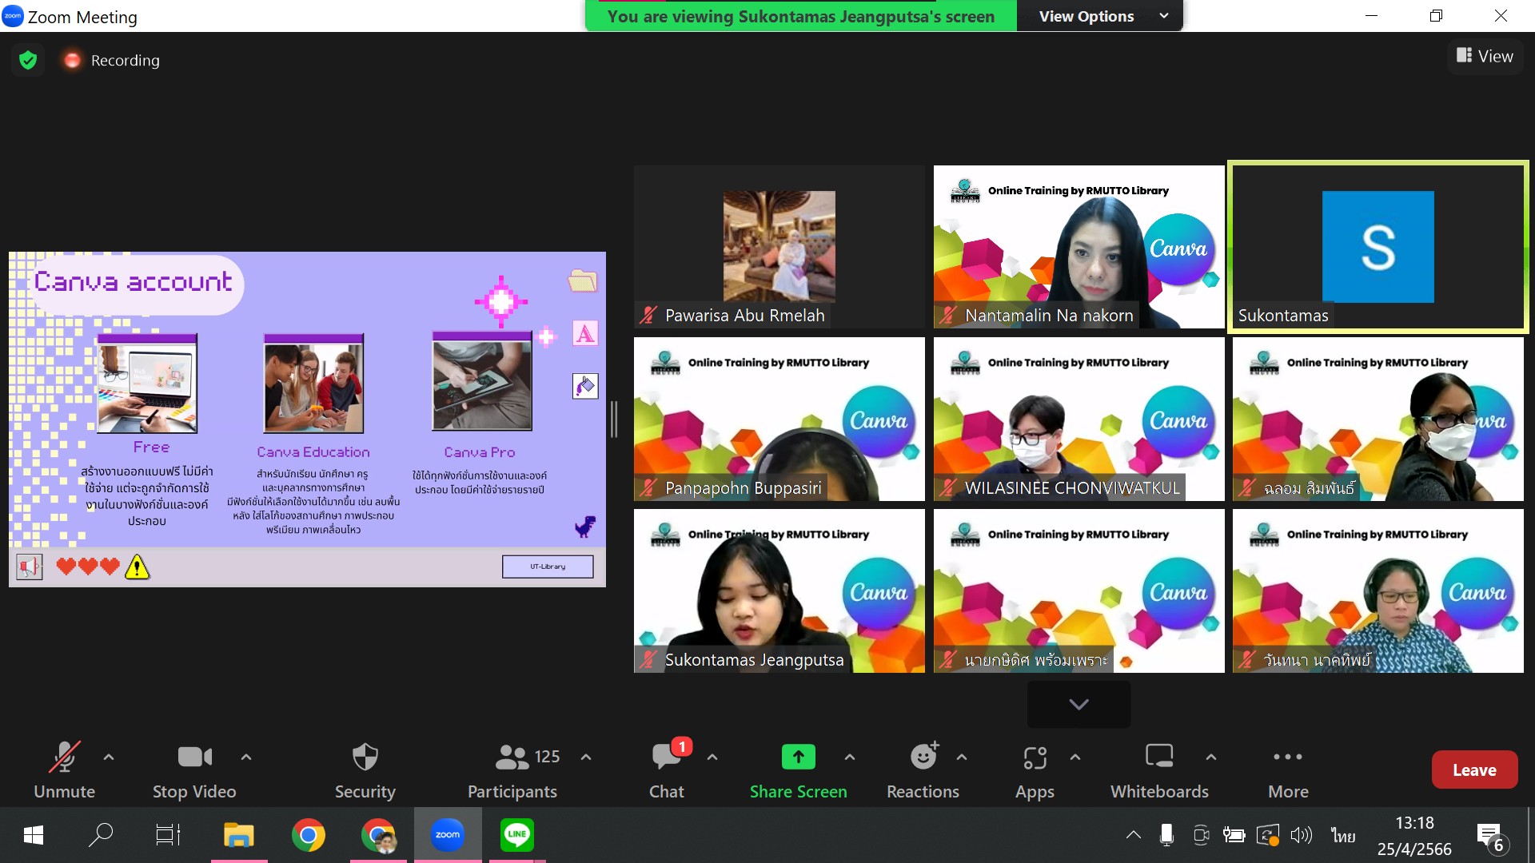The image size is (1535, 863).
Task: Open Windows Start menu
Action: click(x=34, y=836)
